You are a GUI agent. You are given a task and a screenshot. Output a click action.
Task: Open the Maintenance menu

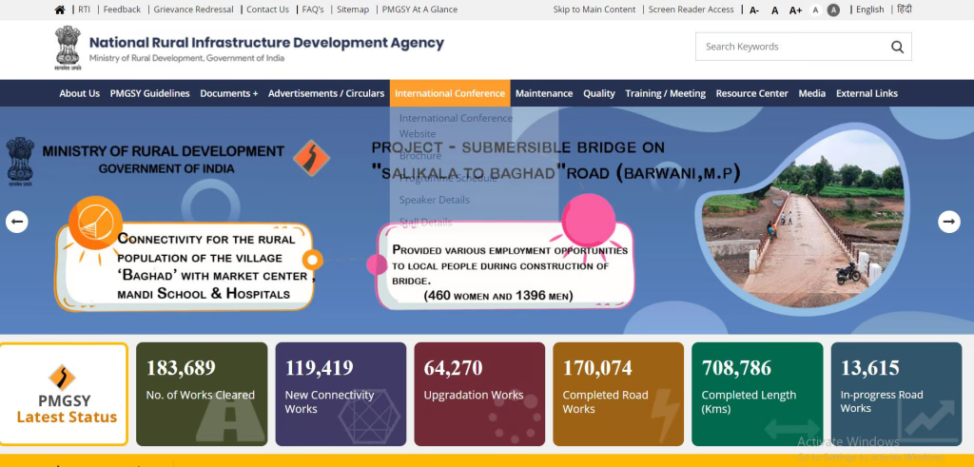[544, 93]
